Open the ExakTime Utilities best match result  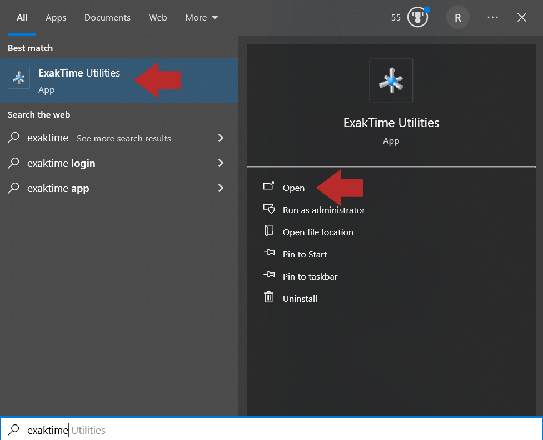[119, 80]
